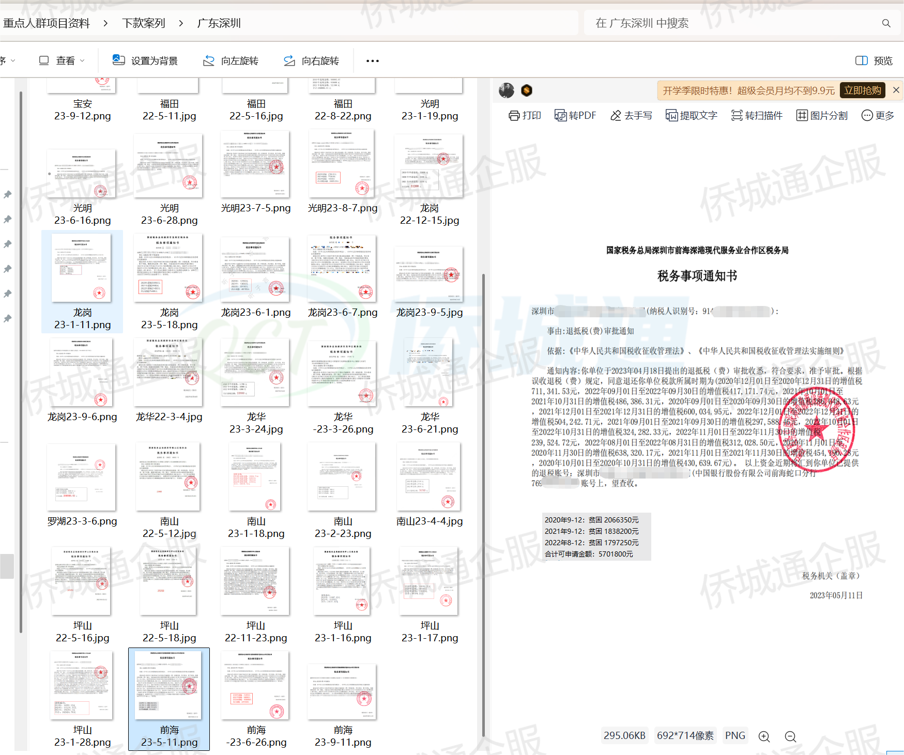The height and width of the screenshot is (755, 904).
Task: Click the search magnifier in the search bar
Action: [886, 23]
